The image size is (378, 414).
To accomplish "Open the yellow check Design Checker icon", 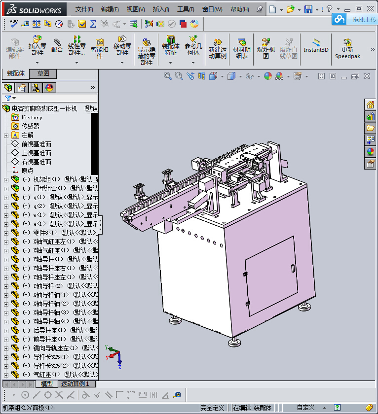I will 82,24.
